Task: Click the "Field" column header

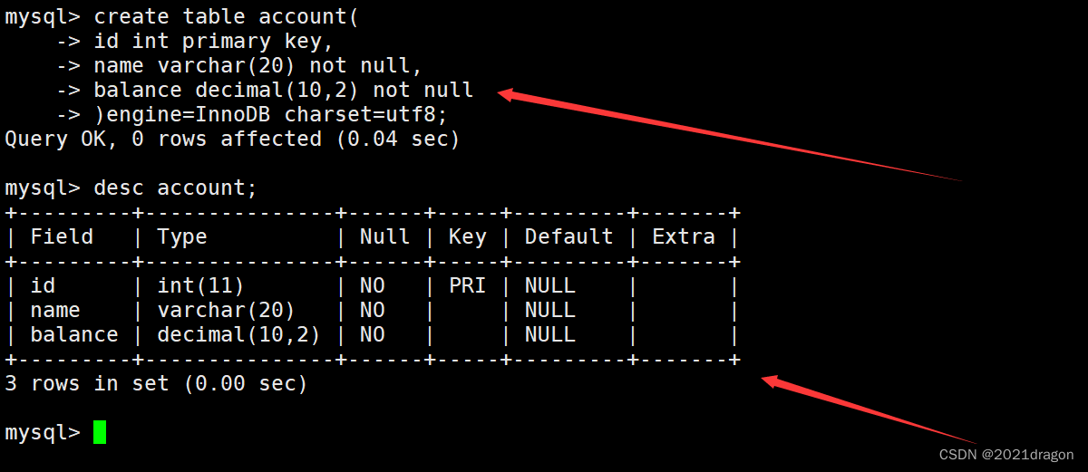Action: (62, 237)
